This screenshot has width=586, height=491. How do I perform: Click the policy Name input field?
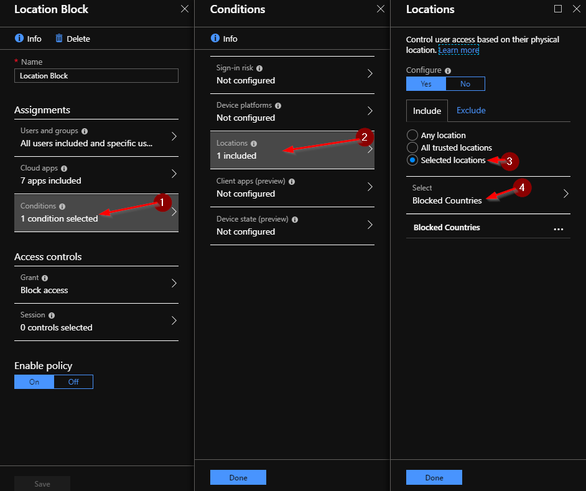96,75
